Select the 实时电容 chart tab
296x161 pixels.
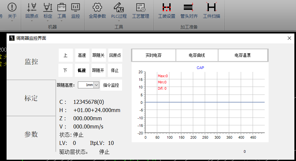pos(154,55)
